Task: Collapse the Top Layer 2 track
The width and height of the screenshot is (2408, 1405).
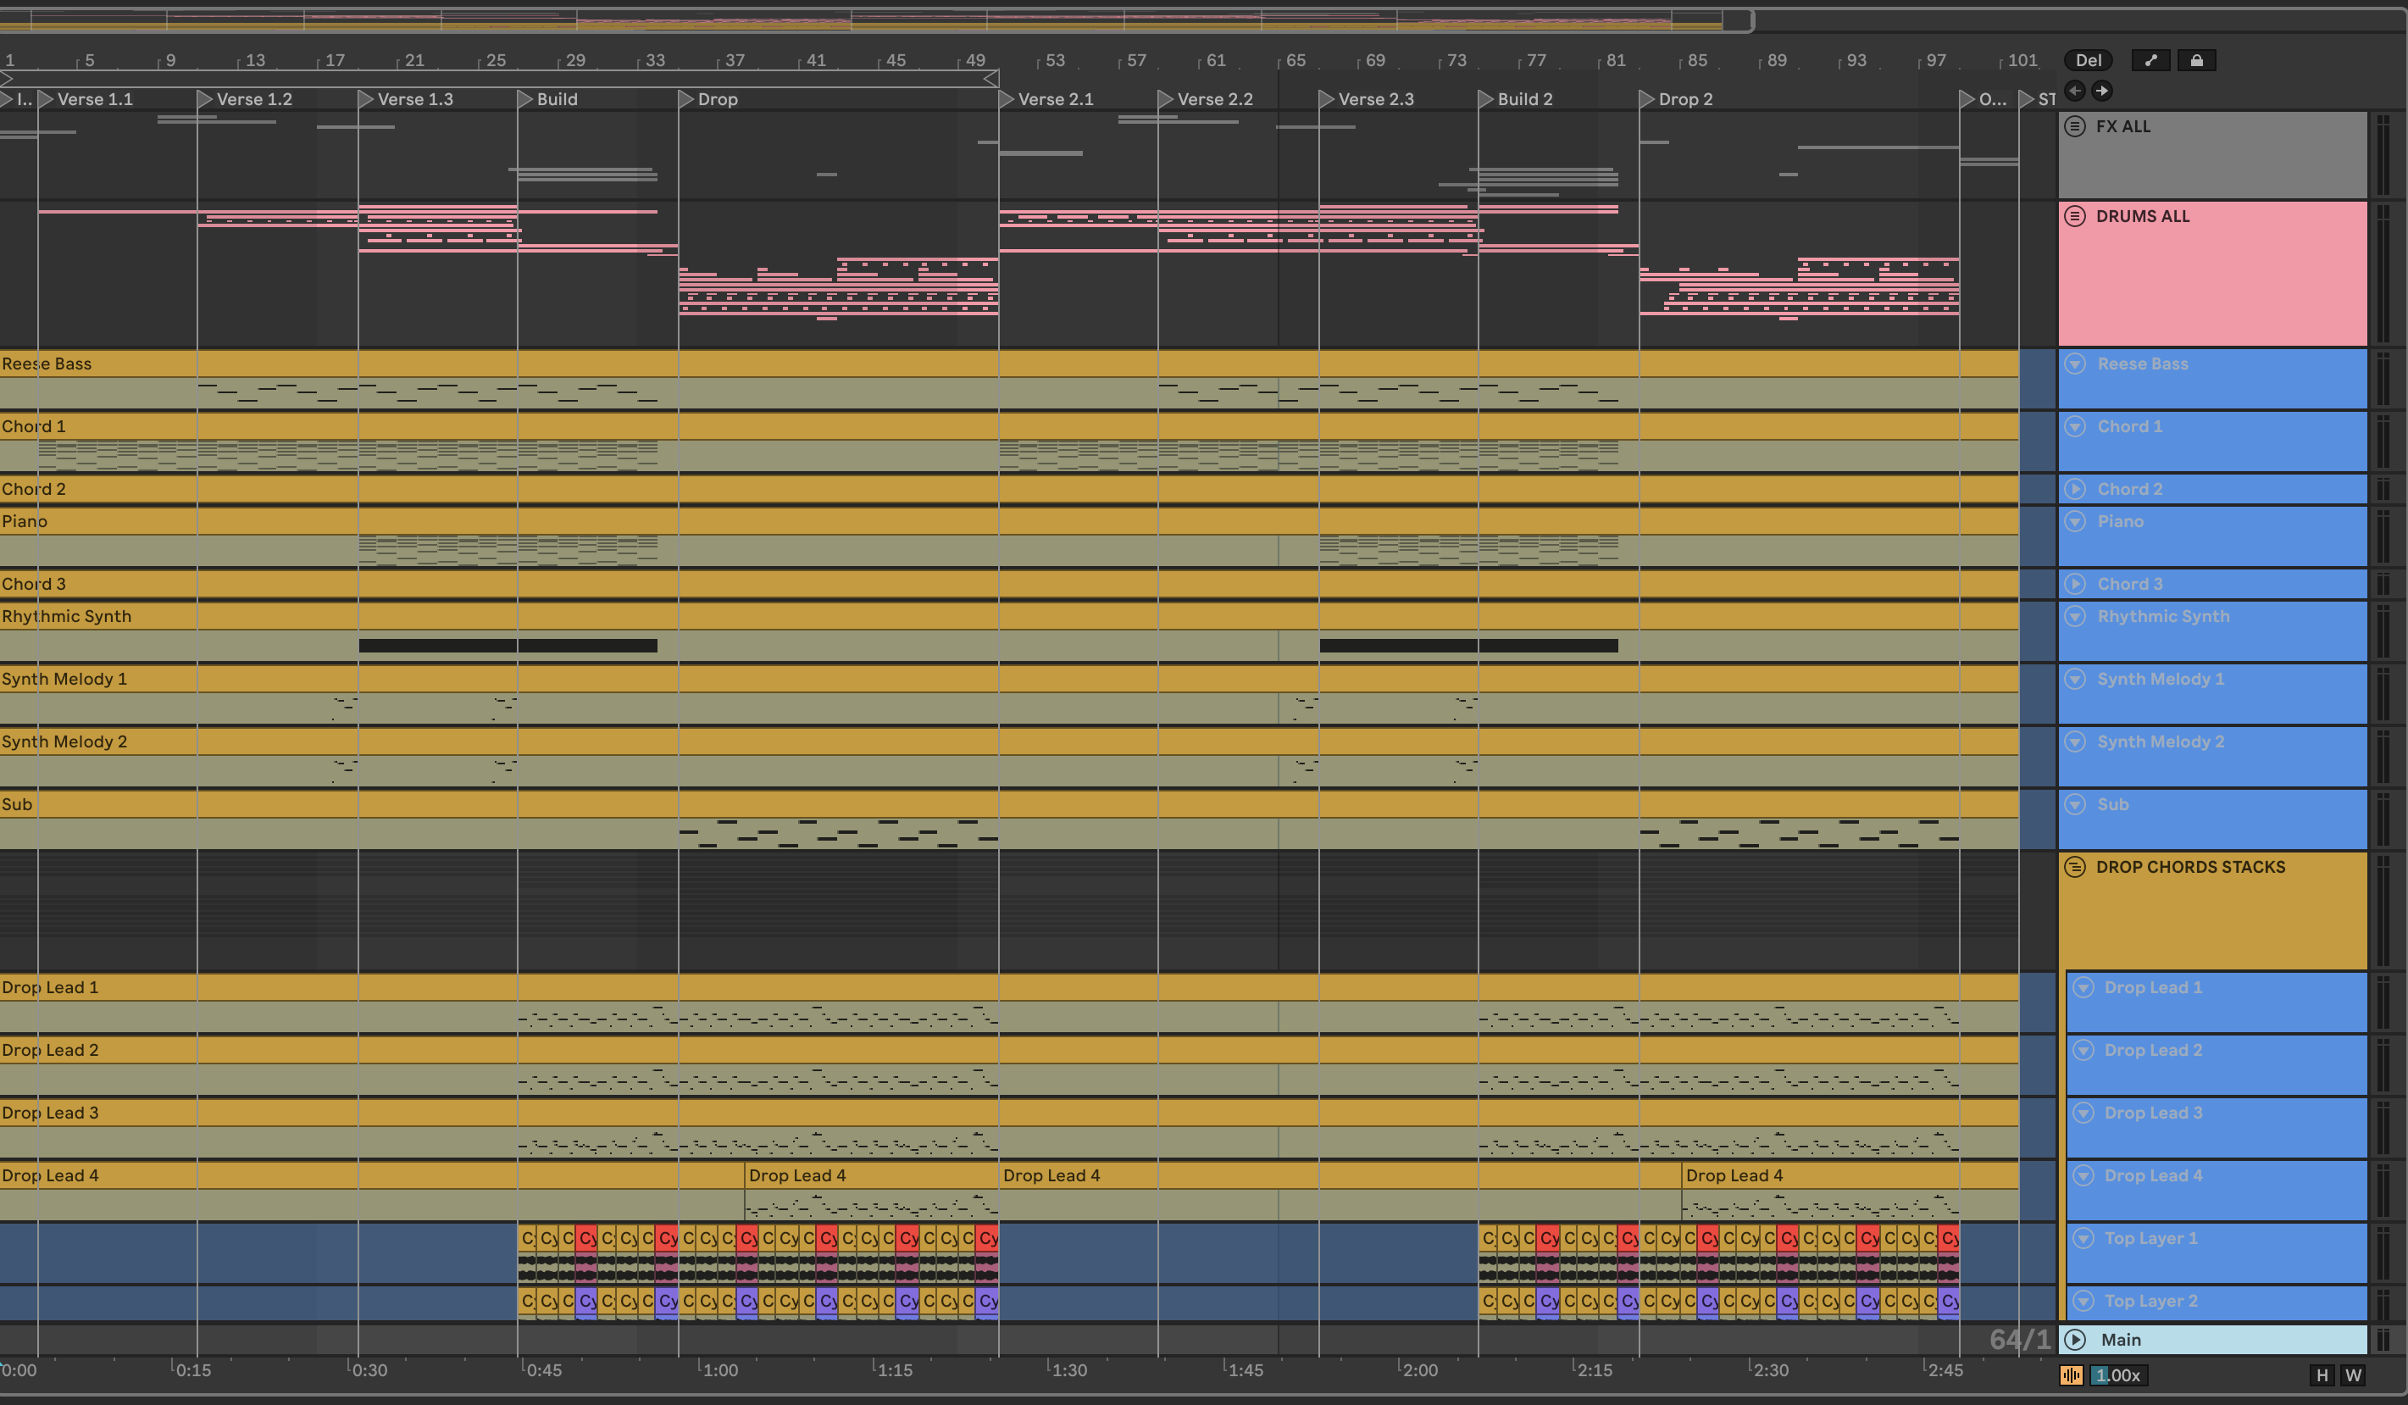Action: point(2082,1301)
